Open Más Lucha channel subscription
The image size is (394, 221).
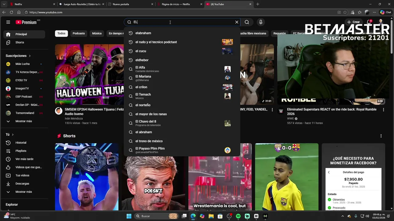tap(24, 64)
